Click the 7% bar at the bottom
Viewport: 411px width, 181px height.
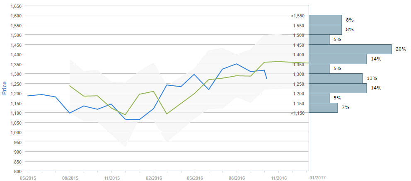pyautogui.click(x=323, y=107)
